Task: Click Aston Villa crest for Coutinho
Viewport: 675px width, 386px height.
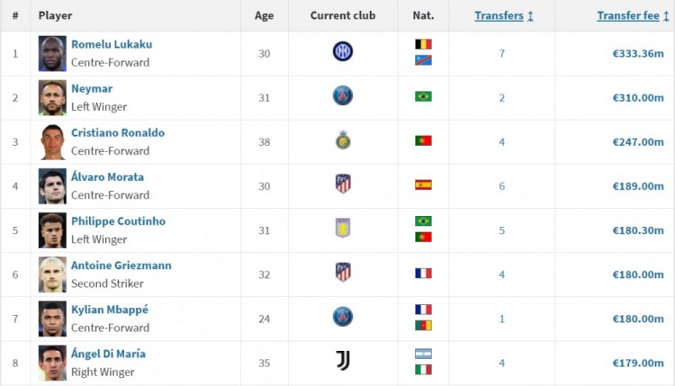Action: click(x=343, y=229)
